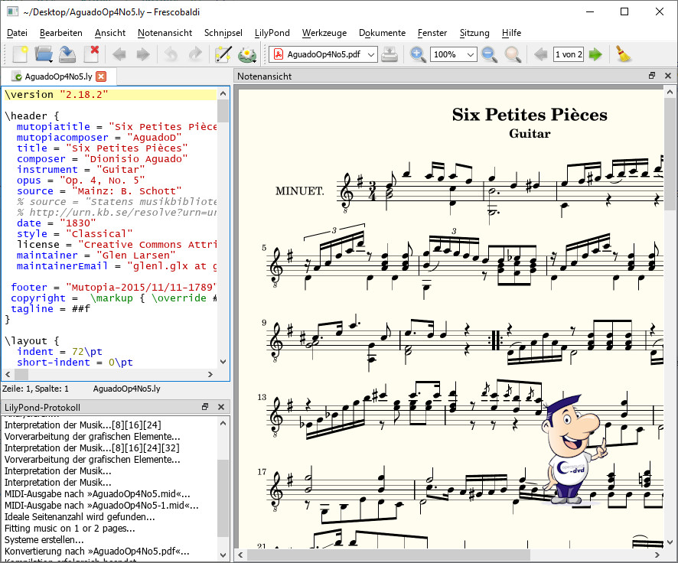Open the Werkzeuge menu
Viewport: 678px width, 563px height.
(x=324, y=33)
